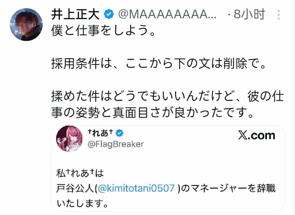The height and width of the screenshot is (215, 295).
Task: Click the †れあ† display name in quote
Action: click(x=100, y=133)
